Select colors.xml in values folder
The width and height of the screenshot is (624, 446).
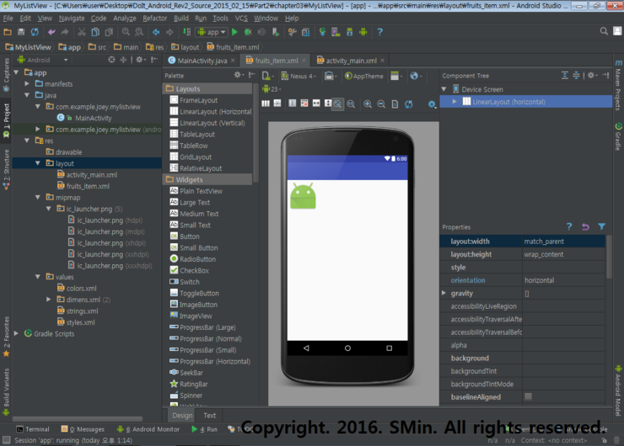point(81,289)
